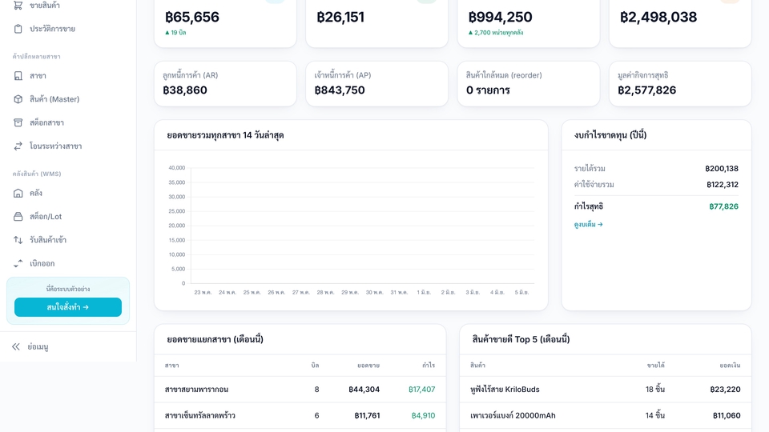Click the double chevron collapse icon

pos(16,346)
